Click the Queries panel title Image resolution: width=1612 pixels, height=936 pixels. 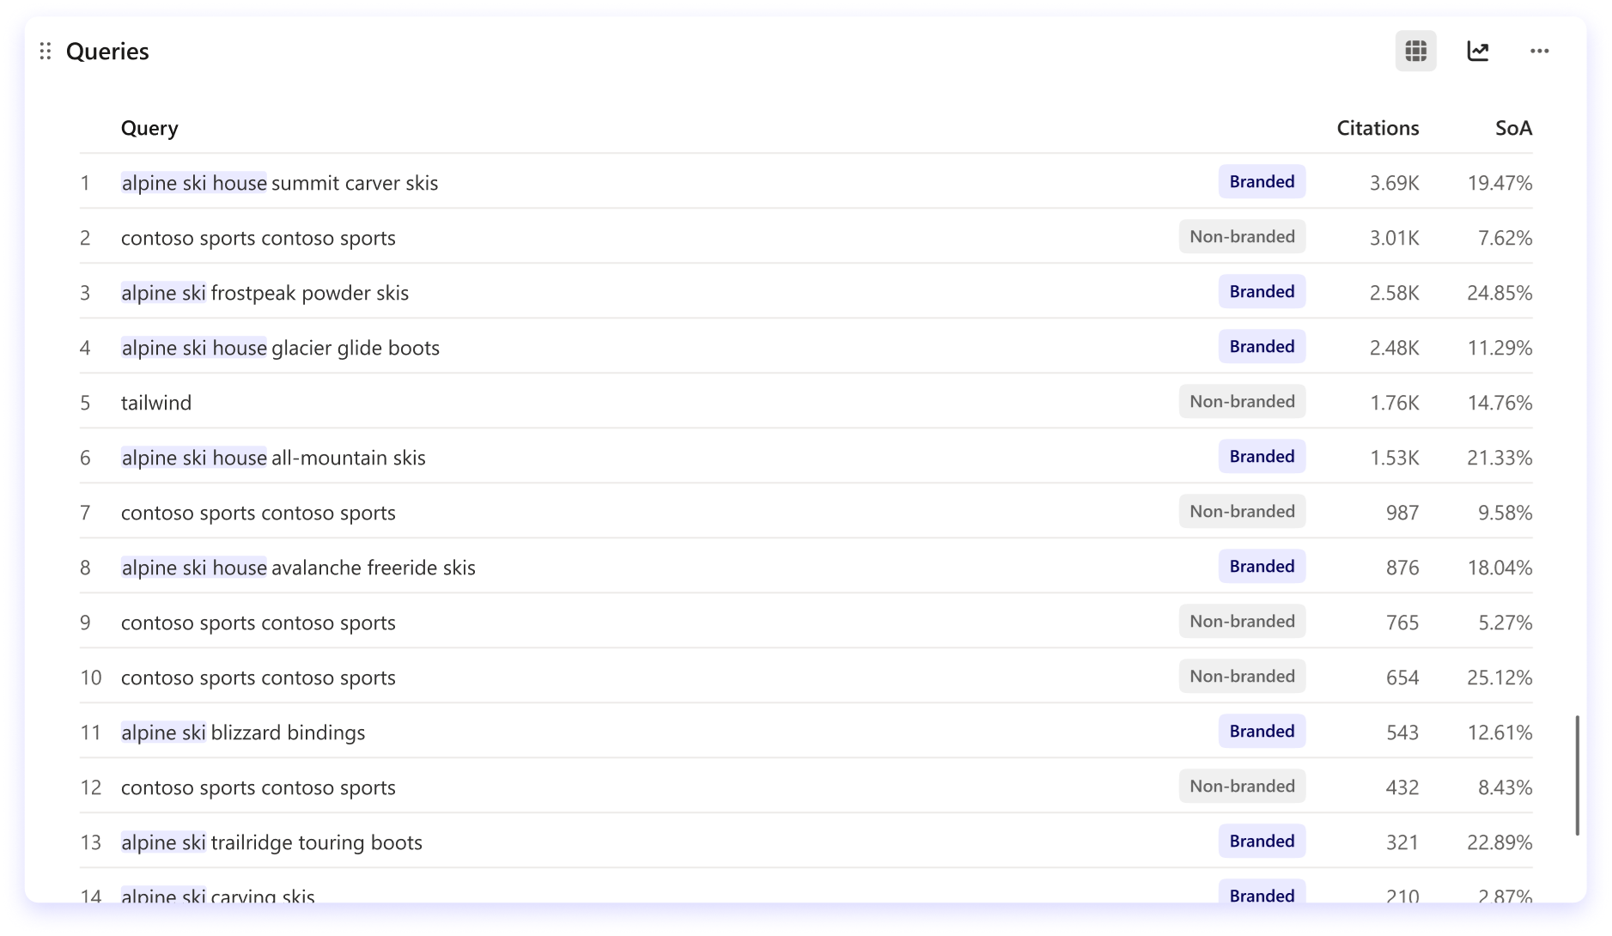107,52
